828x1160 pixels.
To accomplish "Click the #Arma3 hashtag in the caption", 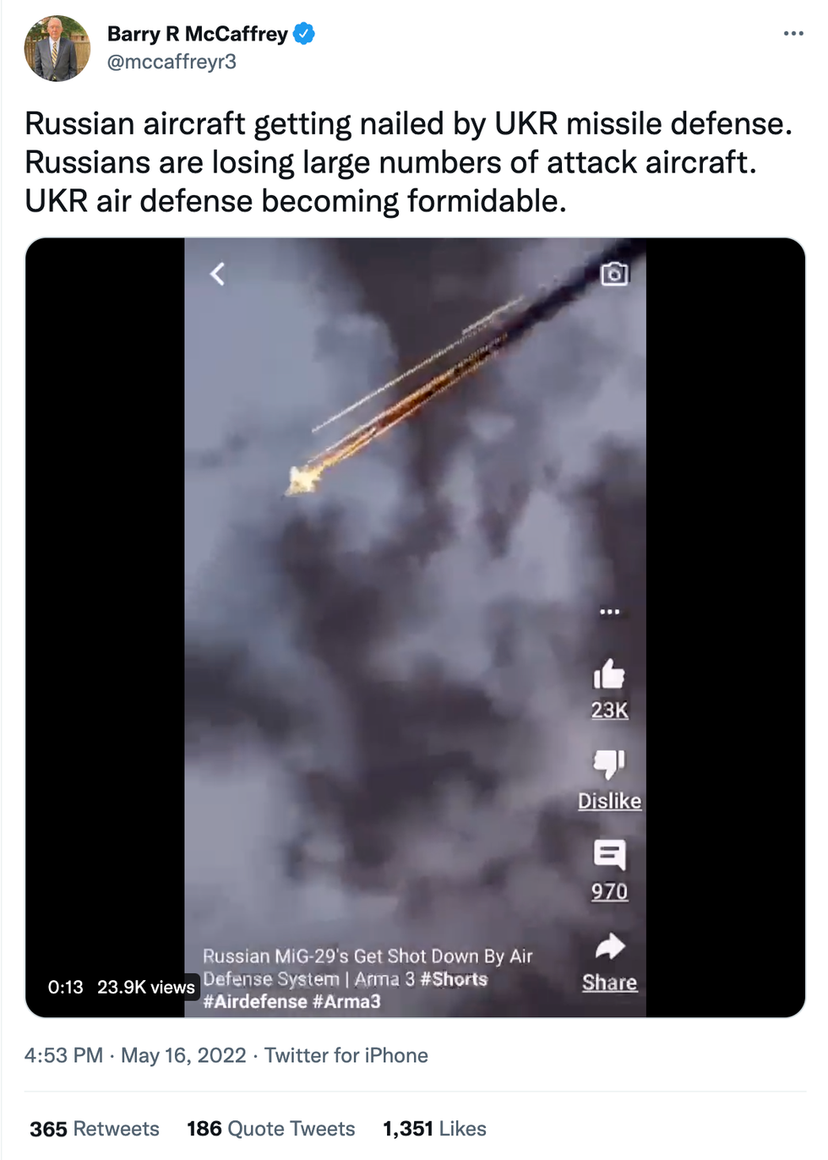I will click(346, 1001).
